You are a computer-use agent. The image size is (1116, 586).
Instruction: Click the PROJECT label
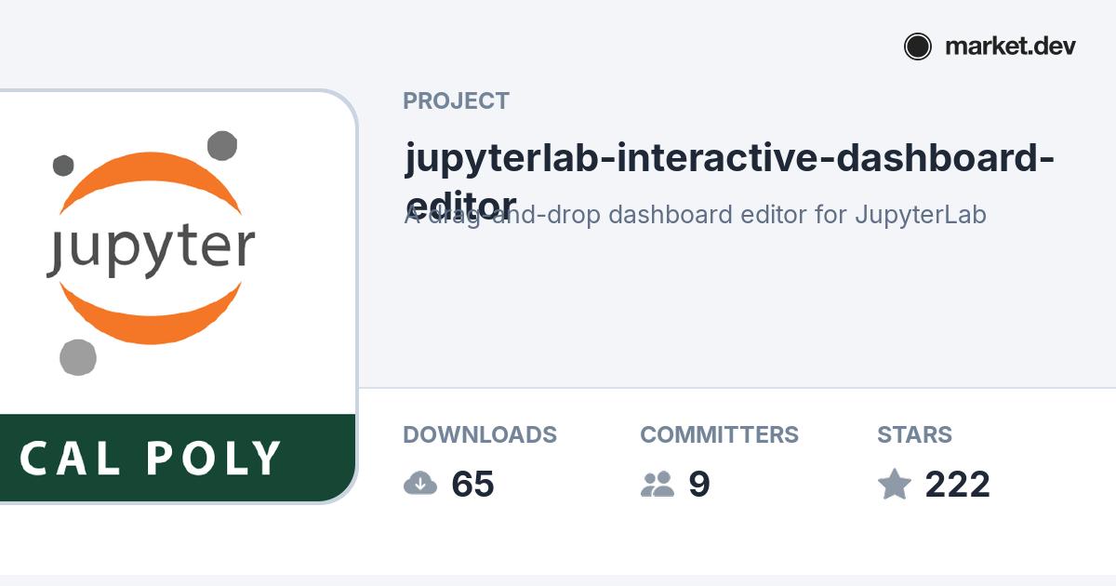pyautogui.click(x=456, y=101)
